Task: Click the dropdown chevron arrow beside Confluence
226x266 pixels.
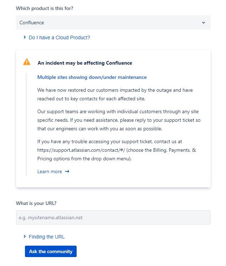Action: [204, 22]
